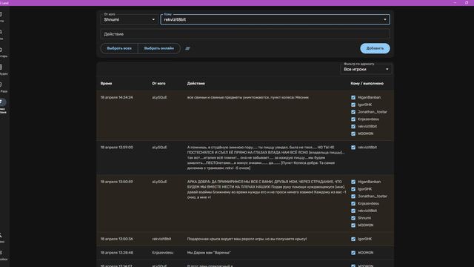The image size is (474, 267).
Task: Click the 'Выбрать онлайн' button
Action: pos(159,48)
